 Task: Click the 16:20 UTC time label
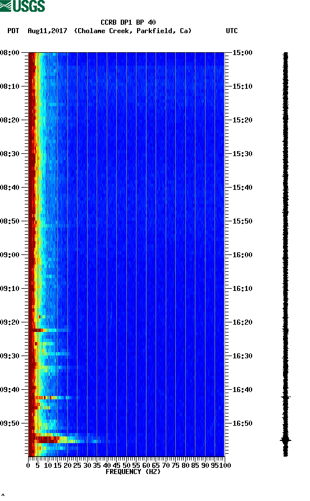[242, 322]
